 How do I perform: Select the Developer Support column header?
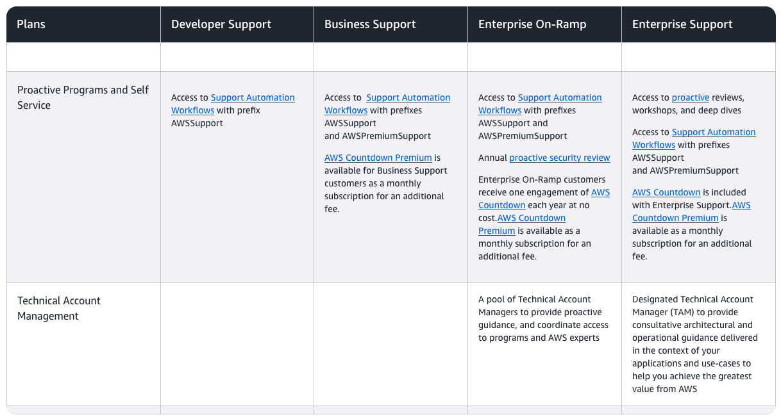[221, 25]
